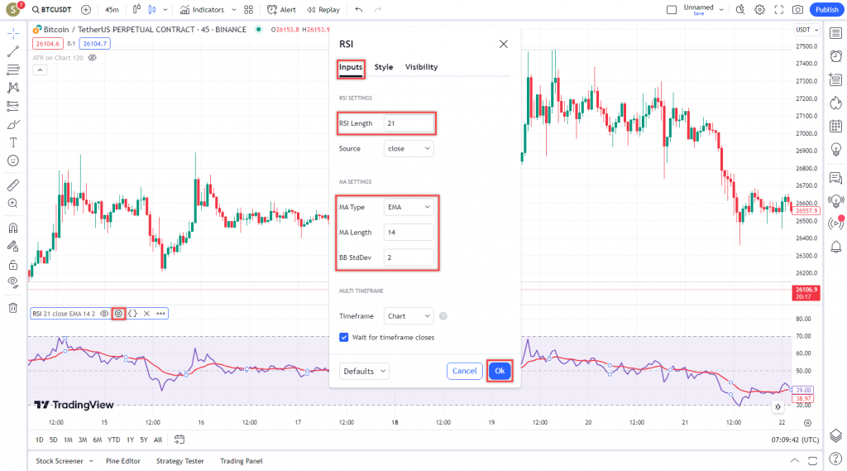Click the trash remove objects icon
Viewport: 847px width, 471px height.
point(13,308)
